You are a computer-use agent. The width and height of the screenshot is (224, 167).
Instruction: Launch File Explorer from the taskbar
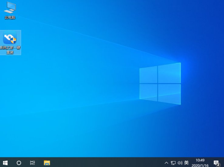point(47,163)
